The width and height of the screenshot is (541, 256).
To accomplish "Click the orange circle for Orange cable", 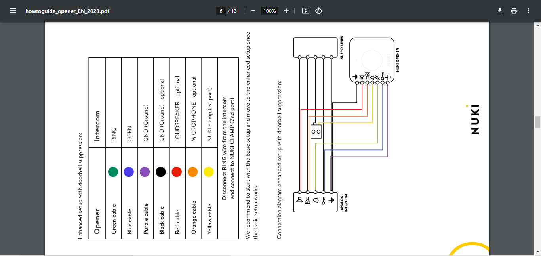I will [x=192, y=172].
